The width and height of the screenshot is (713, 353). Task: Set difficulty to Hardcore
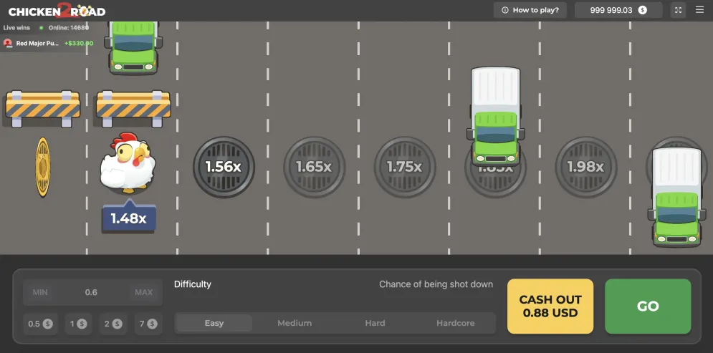coord(456,323)
